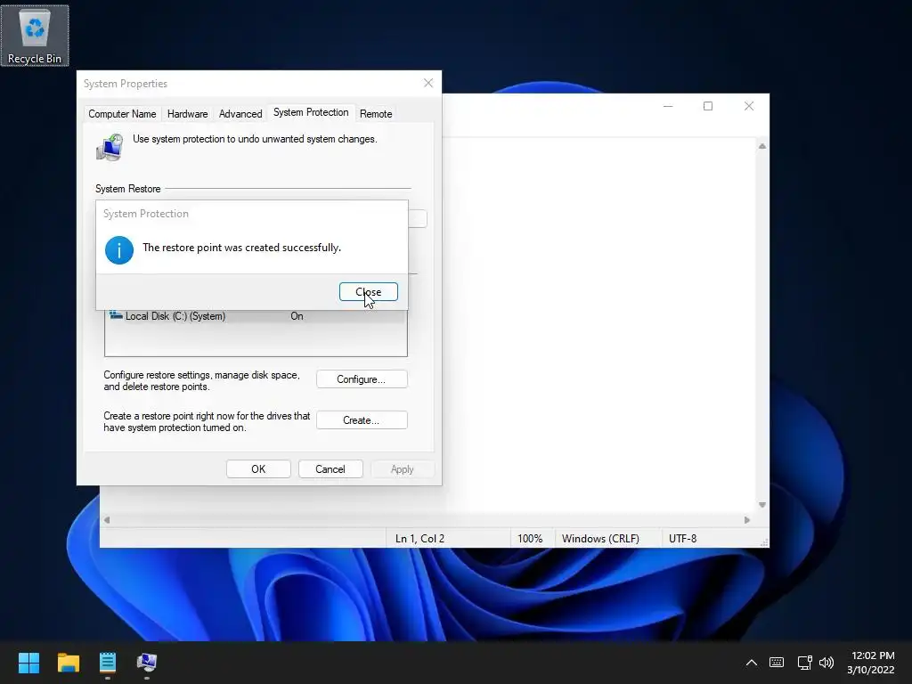Open the Windows Start menu
Image resolution: width=912 pixels, height=684 pixels.
[x=28, y=663]
